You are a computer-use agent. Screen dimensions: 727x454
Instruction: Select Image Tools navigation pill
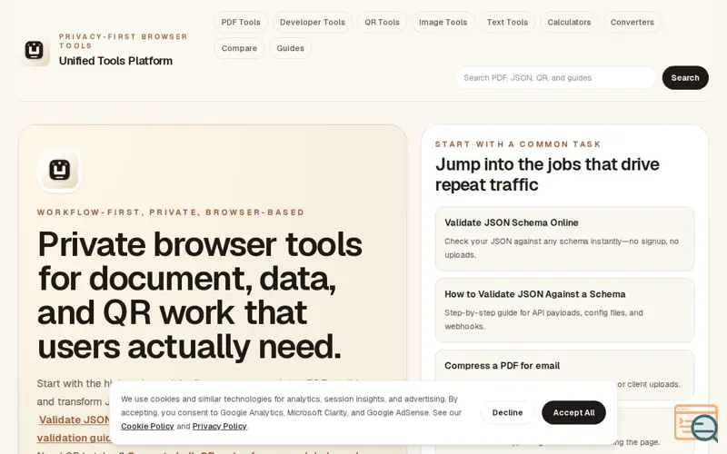(x=443, y=22)
